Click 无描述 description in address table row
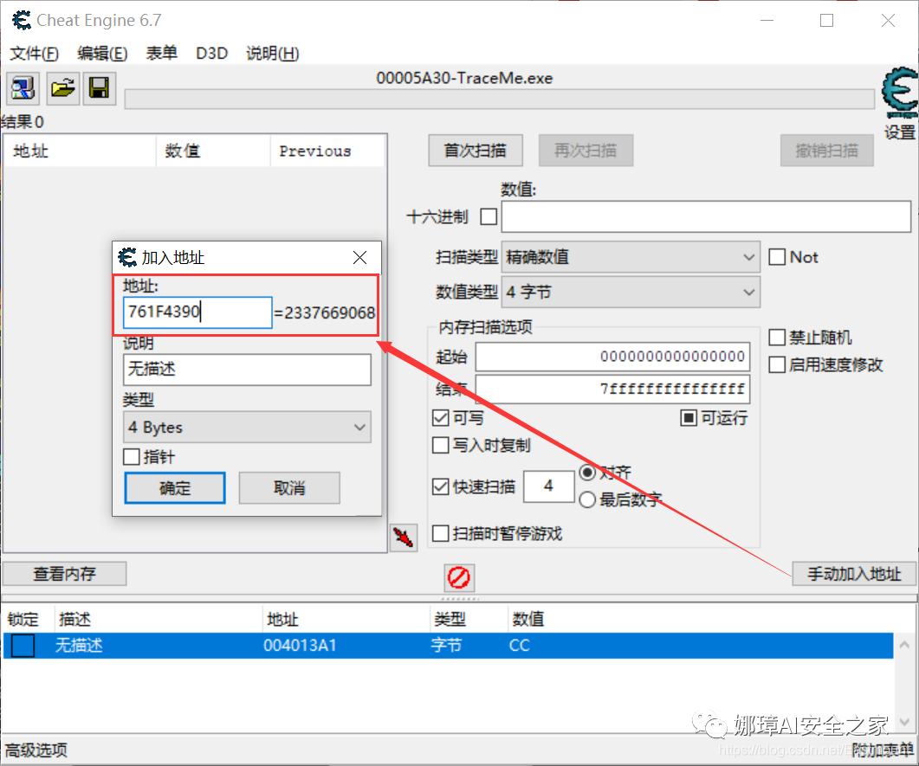Screen dimensions: 919x766 tap(79, 646)
